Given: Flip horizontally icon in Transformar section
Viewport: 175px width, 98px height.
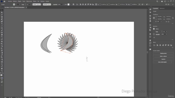Looking at the screenshot, I should tap(167, 22).
